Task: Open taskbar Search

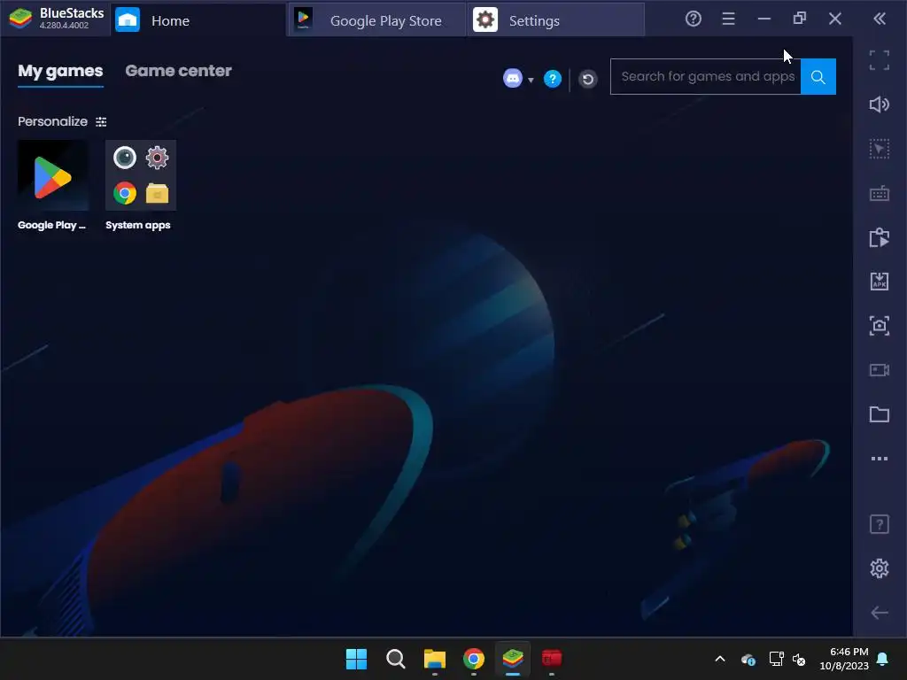Action: (396, 659)
